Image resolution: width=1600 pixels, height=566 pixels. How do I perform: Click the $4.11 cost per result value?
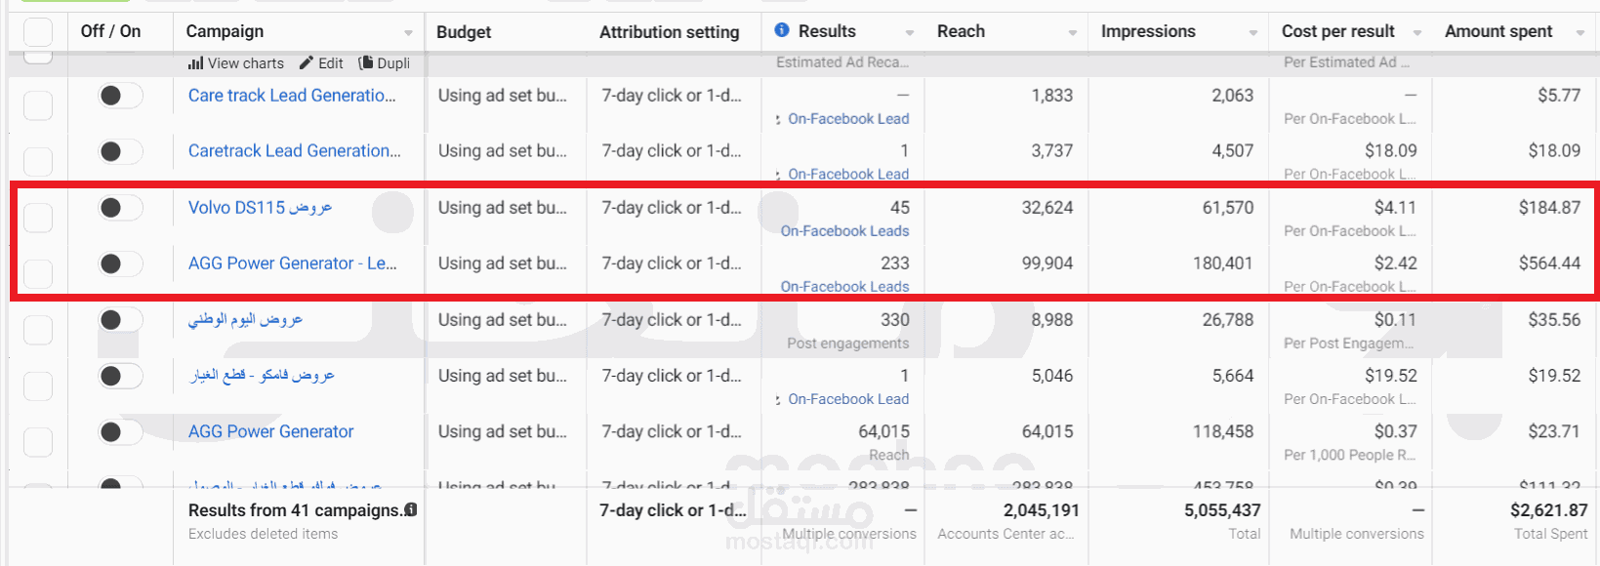(x=1396, y=207)
